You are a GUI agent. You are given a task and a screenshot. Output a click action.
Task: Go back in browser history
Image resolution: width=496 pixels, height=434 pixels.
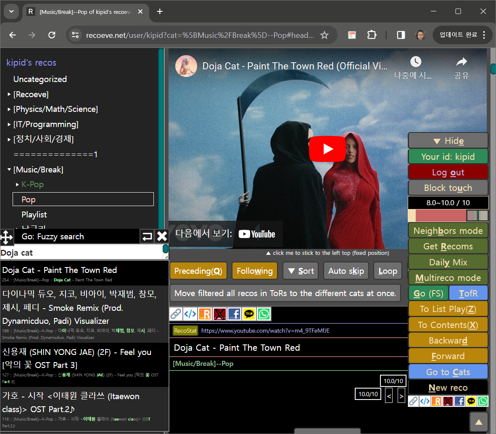(x=13, y=35)
